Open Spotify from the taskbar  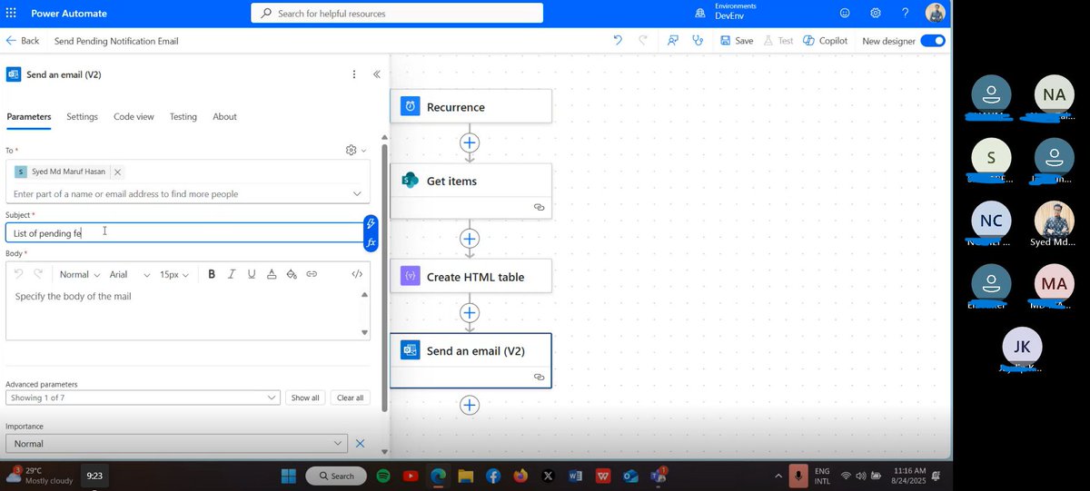[x=383, y=476]
